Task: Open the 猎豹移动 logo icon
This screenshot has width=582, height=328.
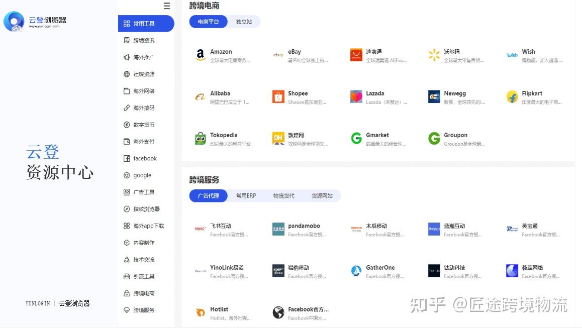Action: (278, 271)
